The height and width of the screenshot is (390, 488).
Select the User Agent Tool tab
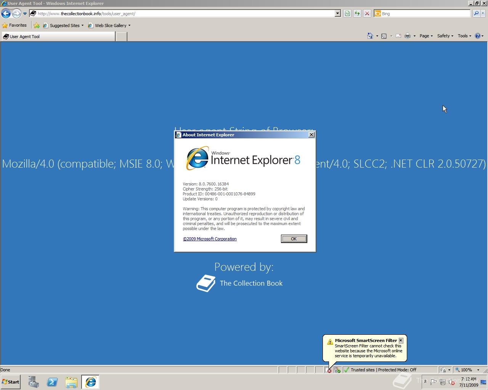click(58, 37)
